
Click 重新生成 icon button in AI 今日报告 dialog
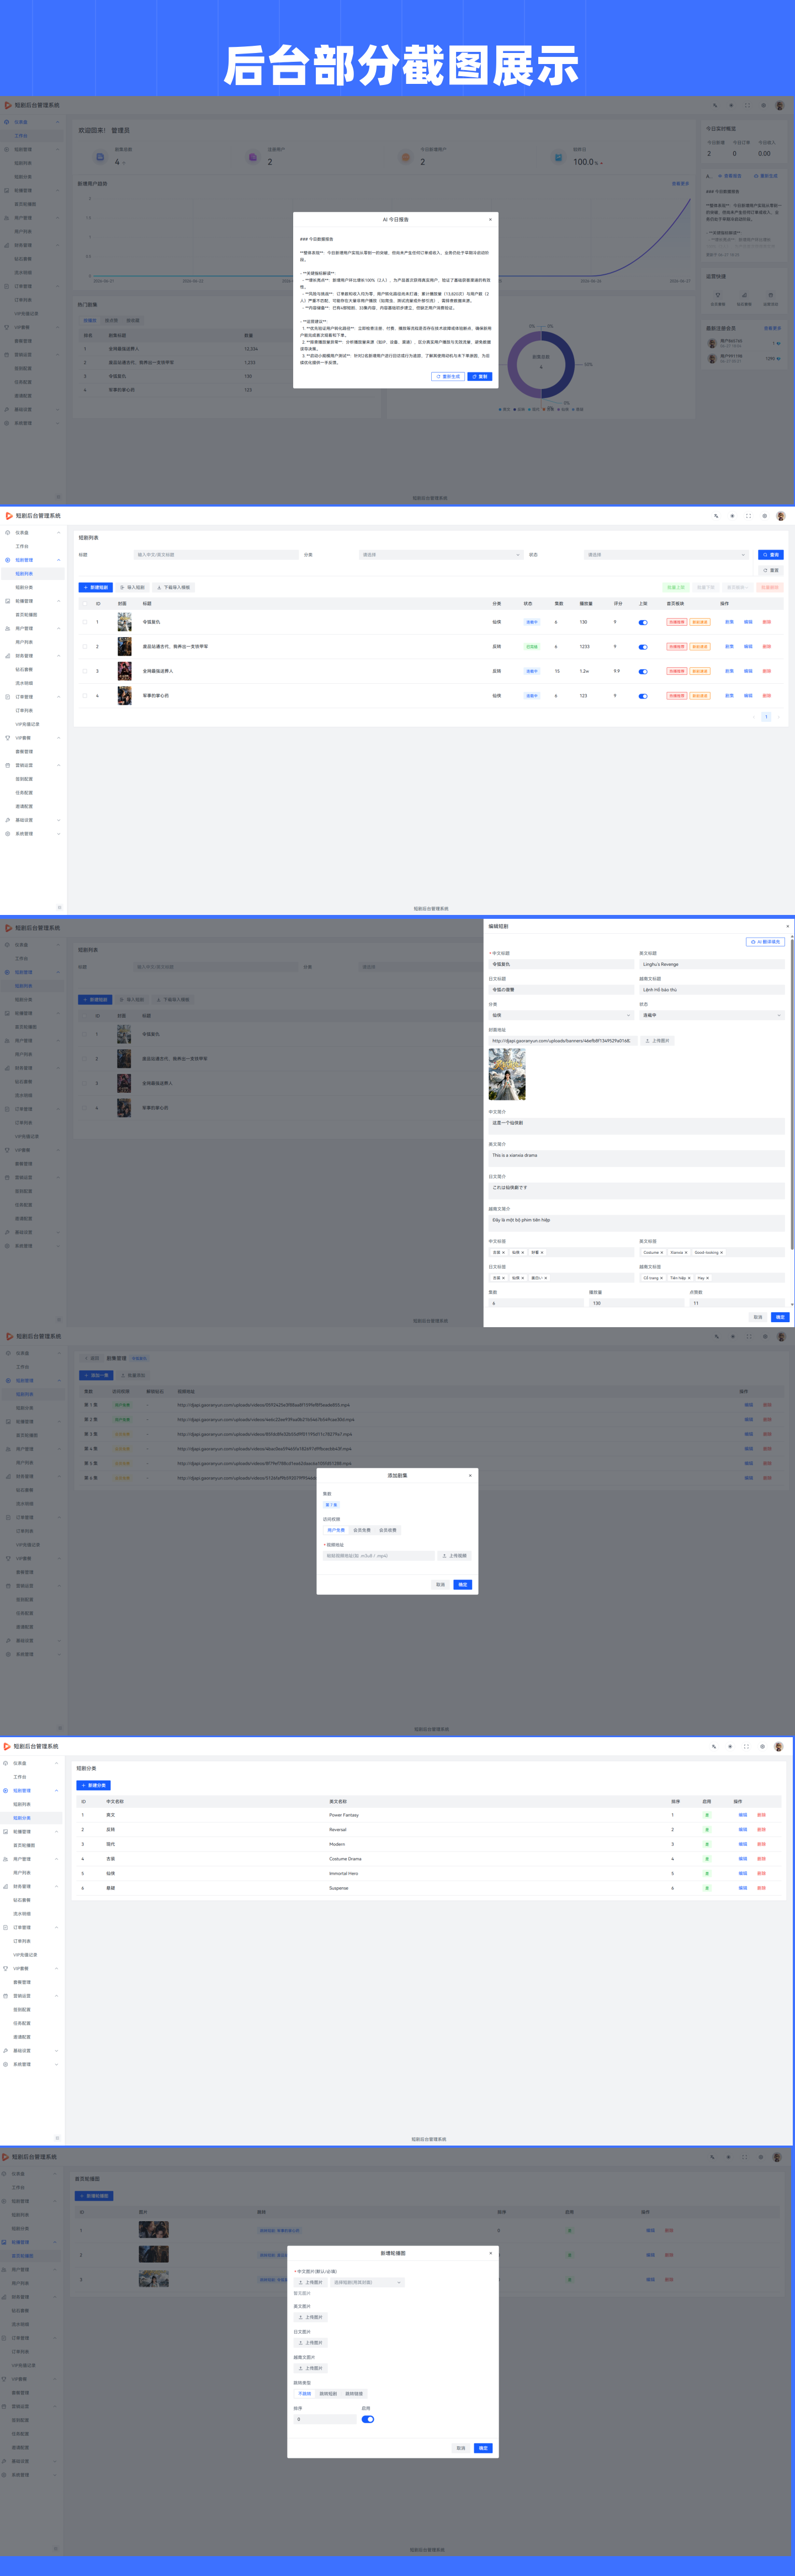[x=448, y=376]
